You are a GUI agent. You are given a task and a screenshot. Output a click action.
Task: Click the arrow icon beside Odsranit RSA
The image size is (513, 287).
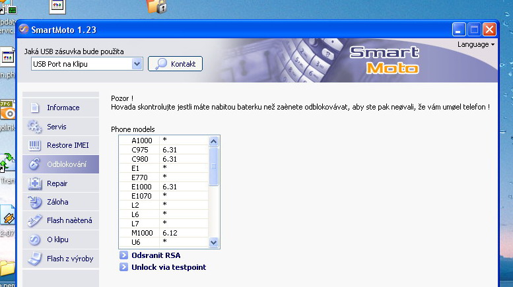click(x=123, y=255)
